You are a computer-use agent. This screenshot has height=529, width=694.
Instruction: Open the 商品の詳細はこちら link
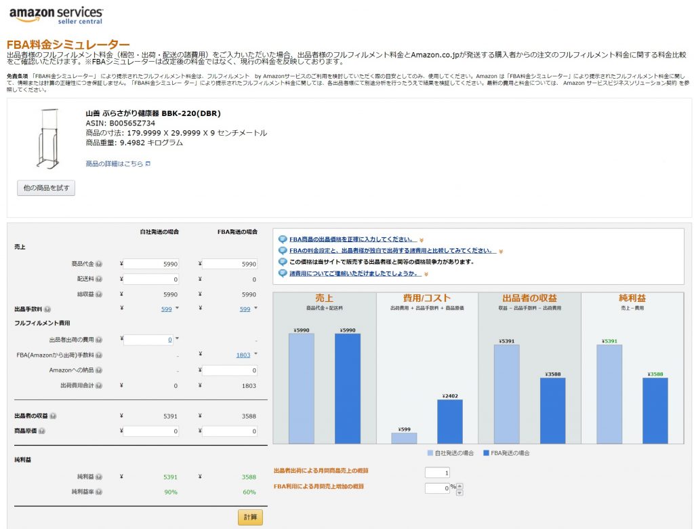pyautogui.click(x=114, y=164)
